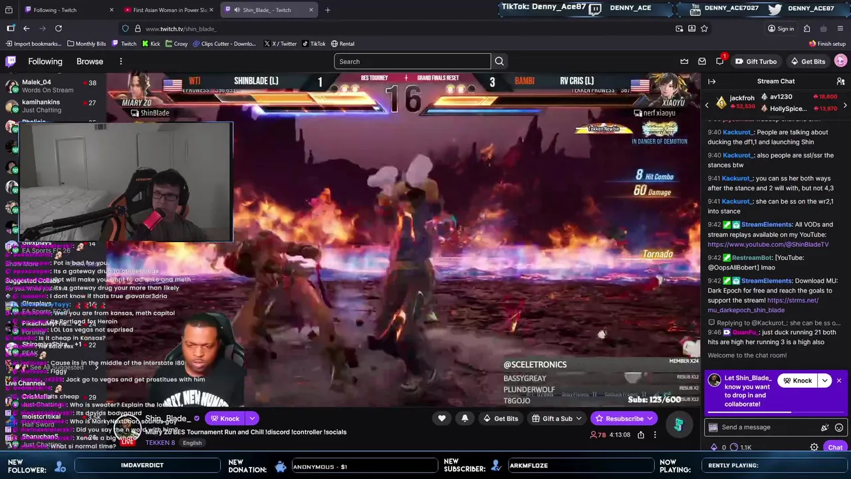Screen dimensions: 851x479
Task: Expand arrow beside channel Knock button
Action: pyautogui.click(x=252, y=418)
